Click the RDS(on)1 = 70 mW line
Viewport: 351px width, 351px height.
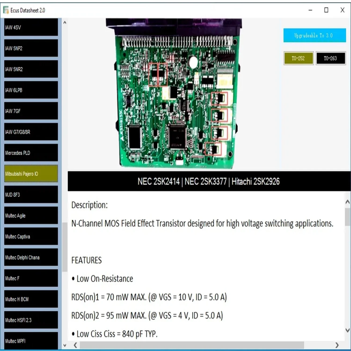coord(149,297)
